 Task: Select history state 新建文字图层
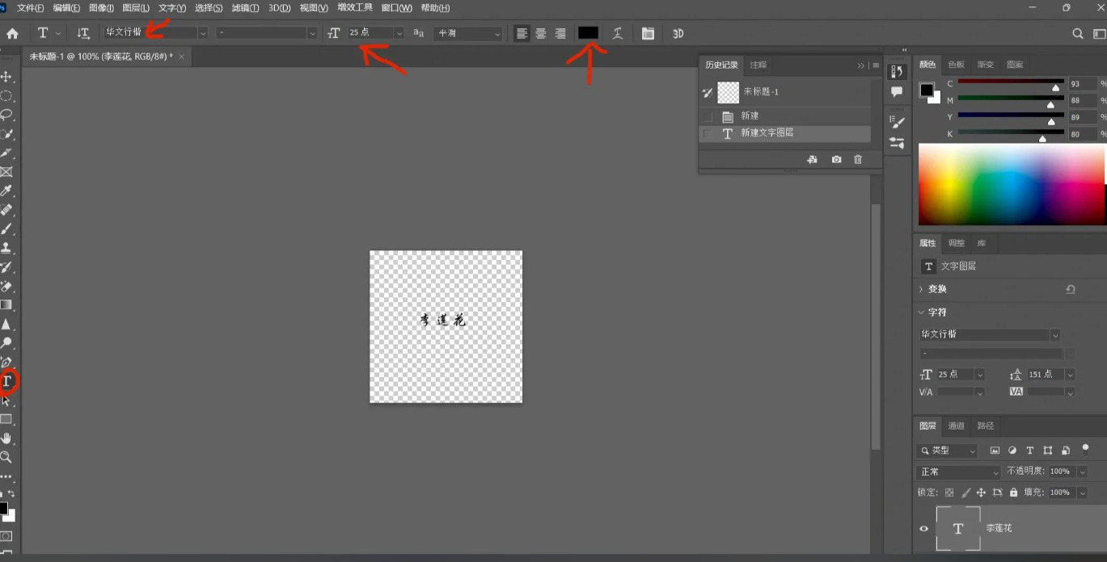click(x=784, y=133)
